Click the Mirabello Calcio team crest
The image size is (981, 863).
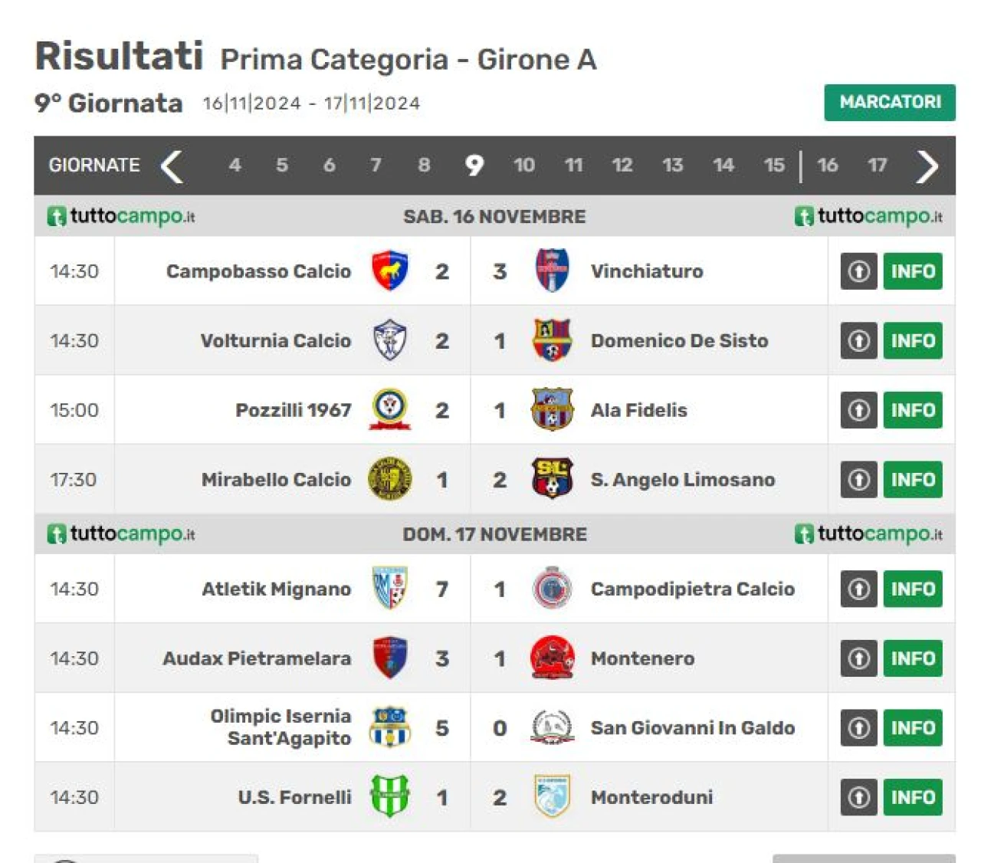pyautogui.click(x=389, y=479)
